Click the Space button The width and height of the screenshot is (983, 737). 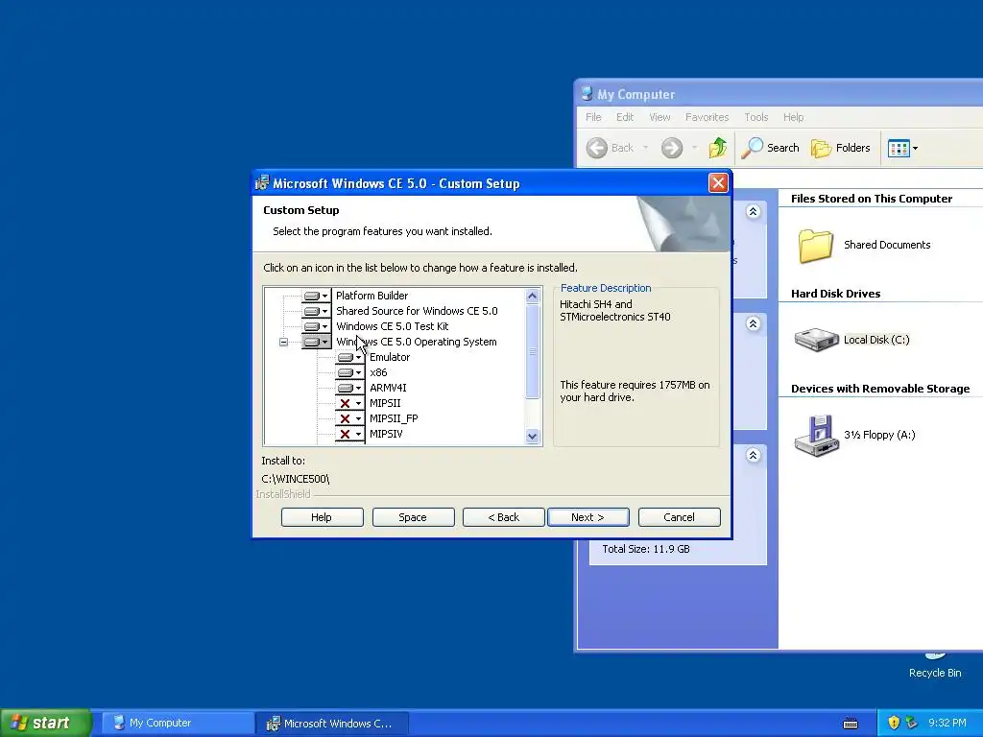point(413,517)
